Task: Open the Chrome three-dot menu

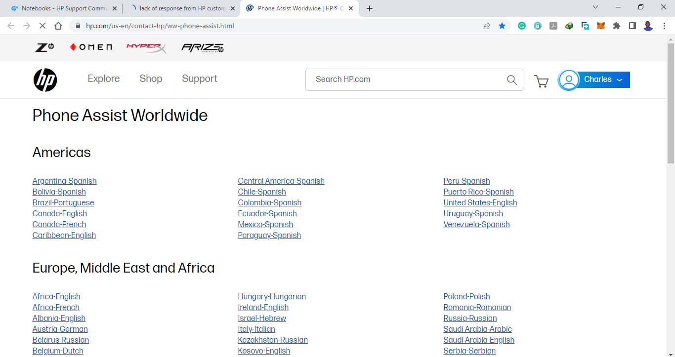Action: [664, 26]
